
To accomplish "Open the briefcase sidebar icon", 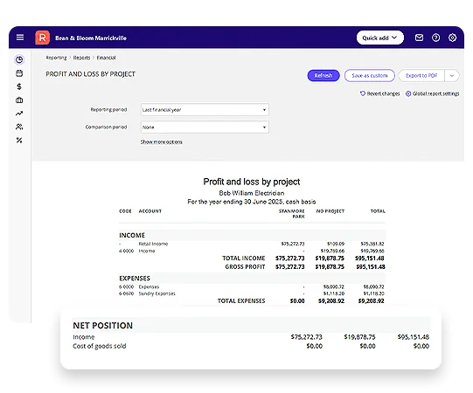I will pos(19,100).
